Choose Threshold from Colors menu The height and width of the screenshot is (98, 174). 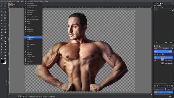pos(33,50)
